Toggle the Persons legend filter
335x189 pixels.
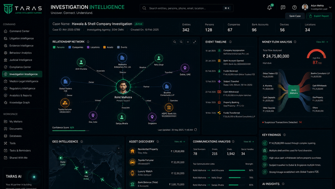click(x=58, y=47)
